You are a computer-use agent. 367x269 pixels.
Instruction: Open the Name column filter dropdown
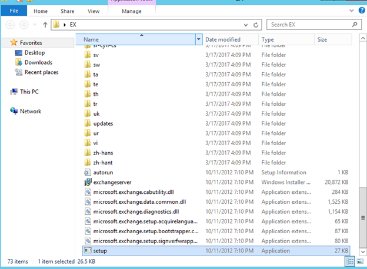198,39
